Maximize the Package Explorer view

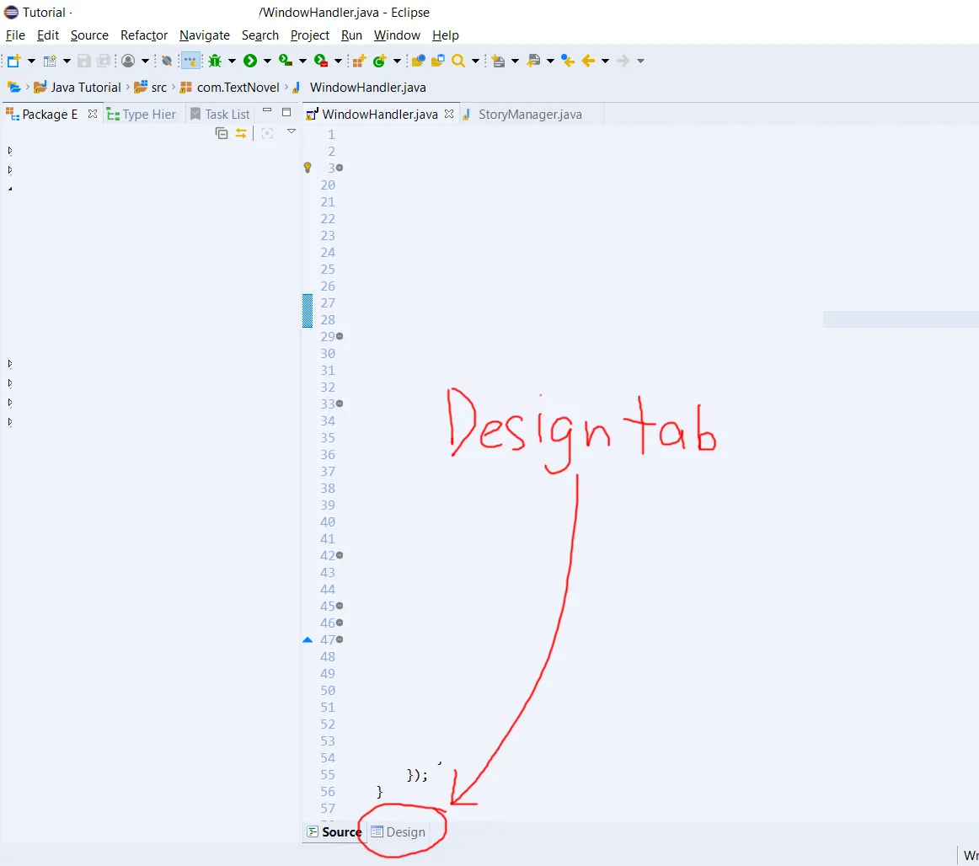pyautogui.click(x=286, y=112)
